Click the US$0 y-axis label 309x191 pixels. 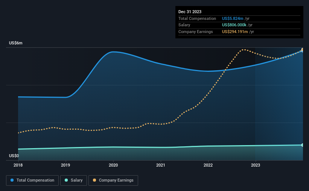pos(14,156)
